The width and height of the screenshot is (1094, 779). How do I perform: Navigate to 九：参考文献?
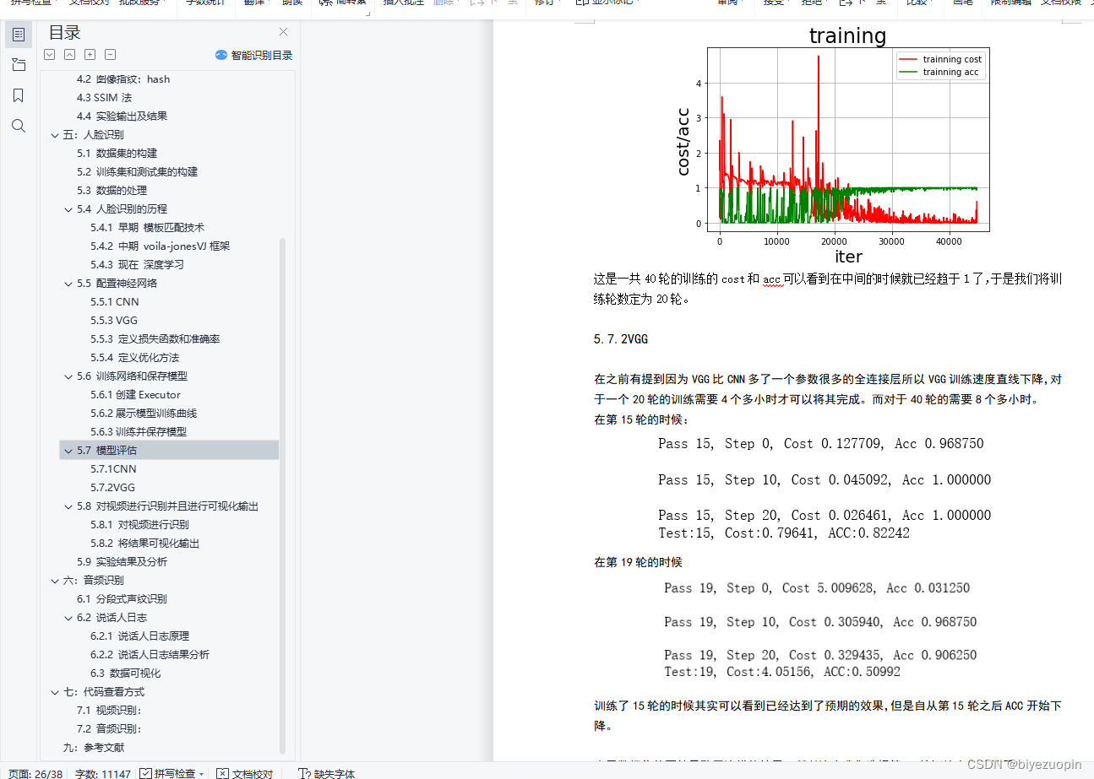94,748
